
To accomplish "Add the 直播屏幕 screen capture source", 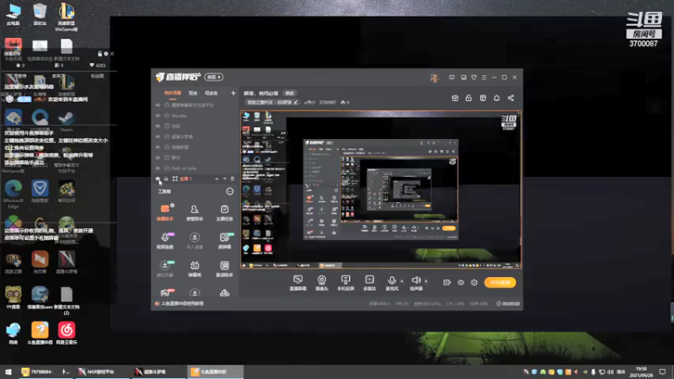I will (x=298, y=283).
